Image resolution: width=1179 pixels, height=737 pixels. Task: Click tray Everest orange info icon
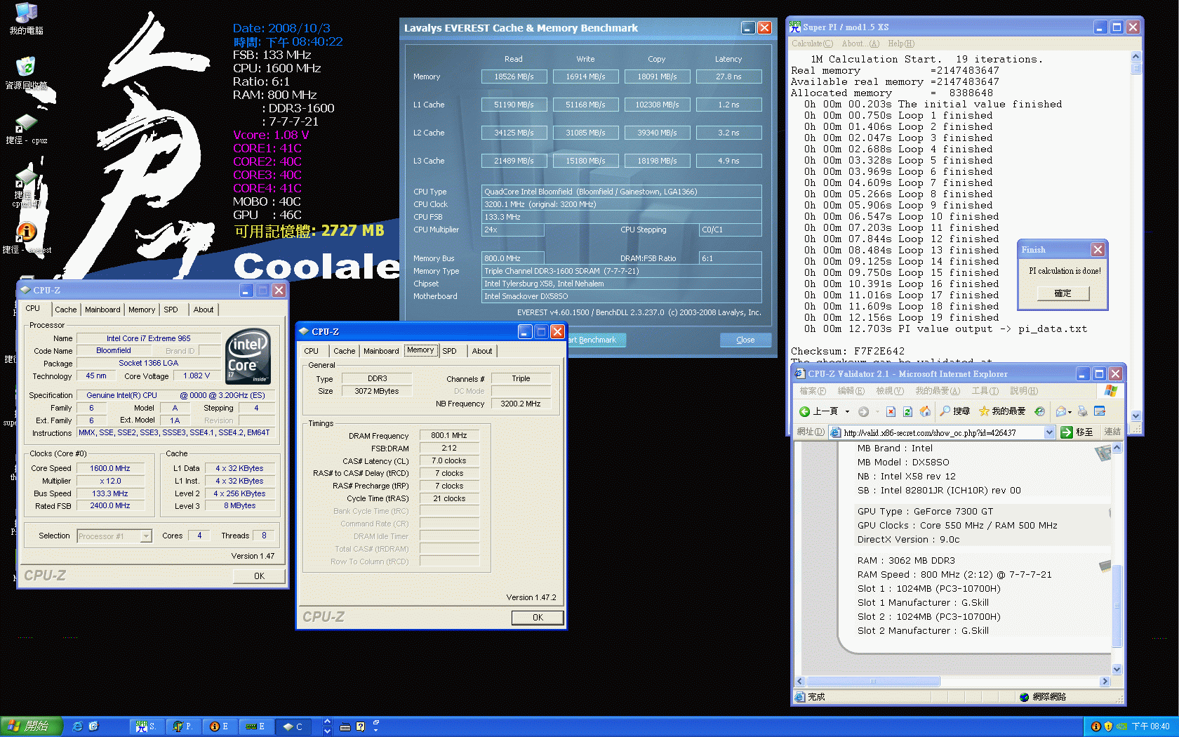pos(1095,726)
